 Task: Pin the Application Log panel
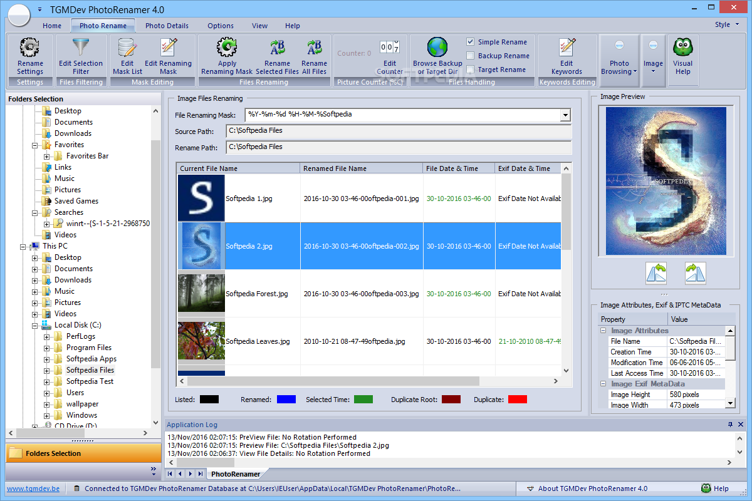click(730, 425)
